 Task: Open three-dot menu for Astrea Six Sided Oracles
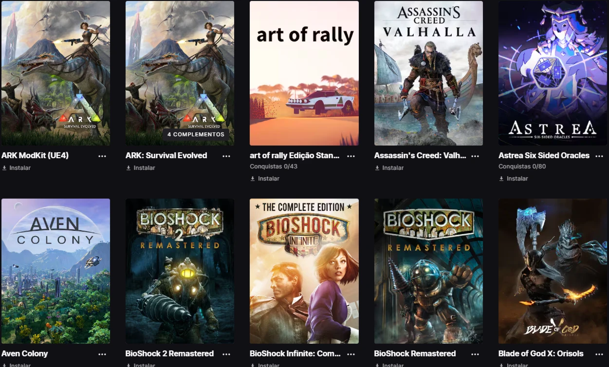click(x=599, y=156)
